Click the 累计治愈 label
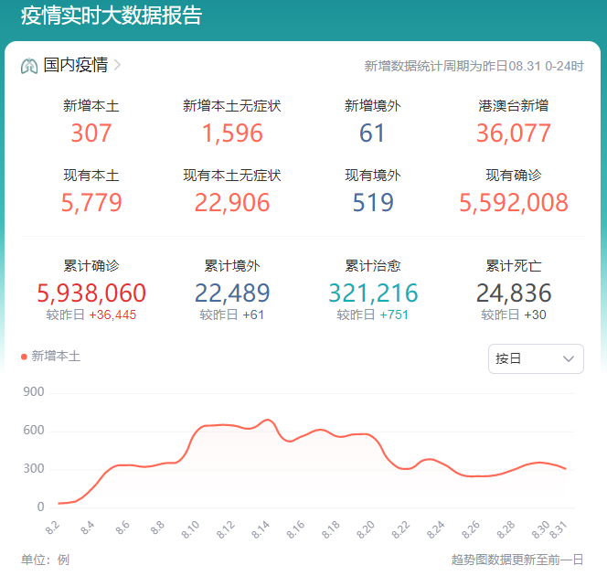607x576 pixels. 373,266
